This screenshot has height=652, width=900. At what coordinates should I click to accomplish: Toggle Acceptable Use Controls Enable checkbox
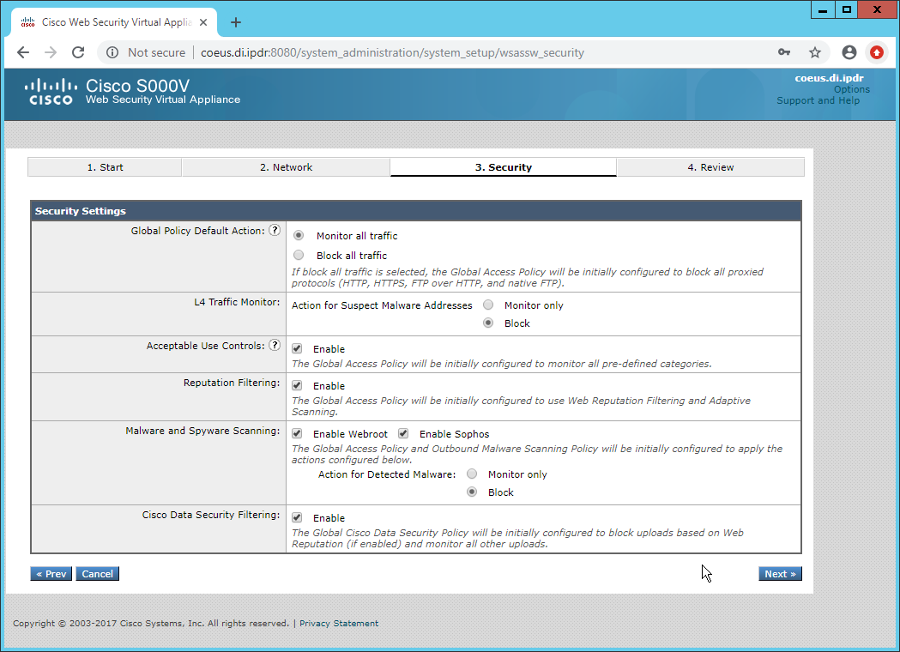point(297,348)
